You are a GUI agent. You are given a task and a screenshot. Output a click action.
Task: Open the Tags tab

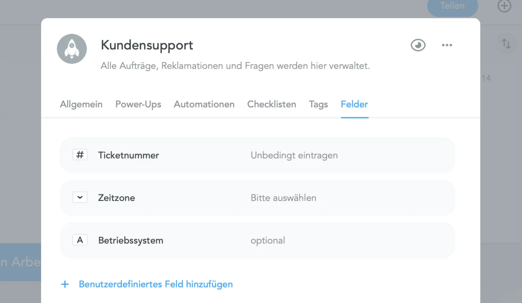click(x=318, y=104)
